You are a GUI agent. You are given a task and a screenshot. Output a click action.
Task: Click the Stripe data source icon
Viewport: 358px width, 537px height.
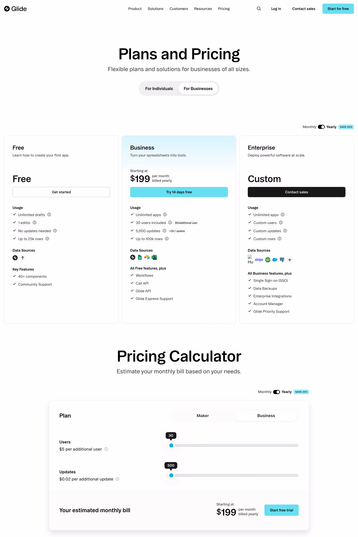[259, 260]
